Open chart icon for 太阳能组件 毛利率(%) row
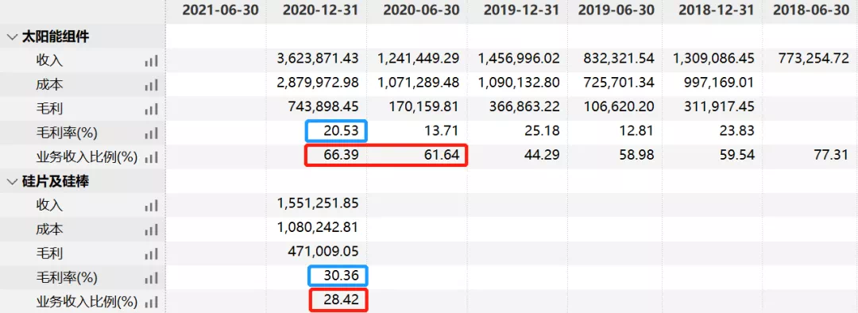The image size is (858, 313). click(x=152, y=133)
